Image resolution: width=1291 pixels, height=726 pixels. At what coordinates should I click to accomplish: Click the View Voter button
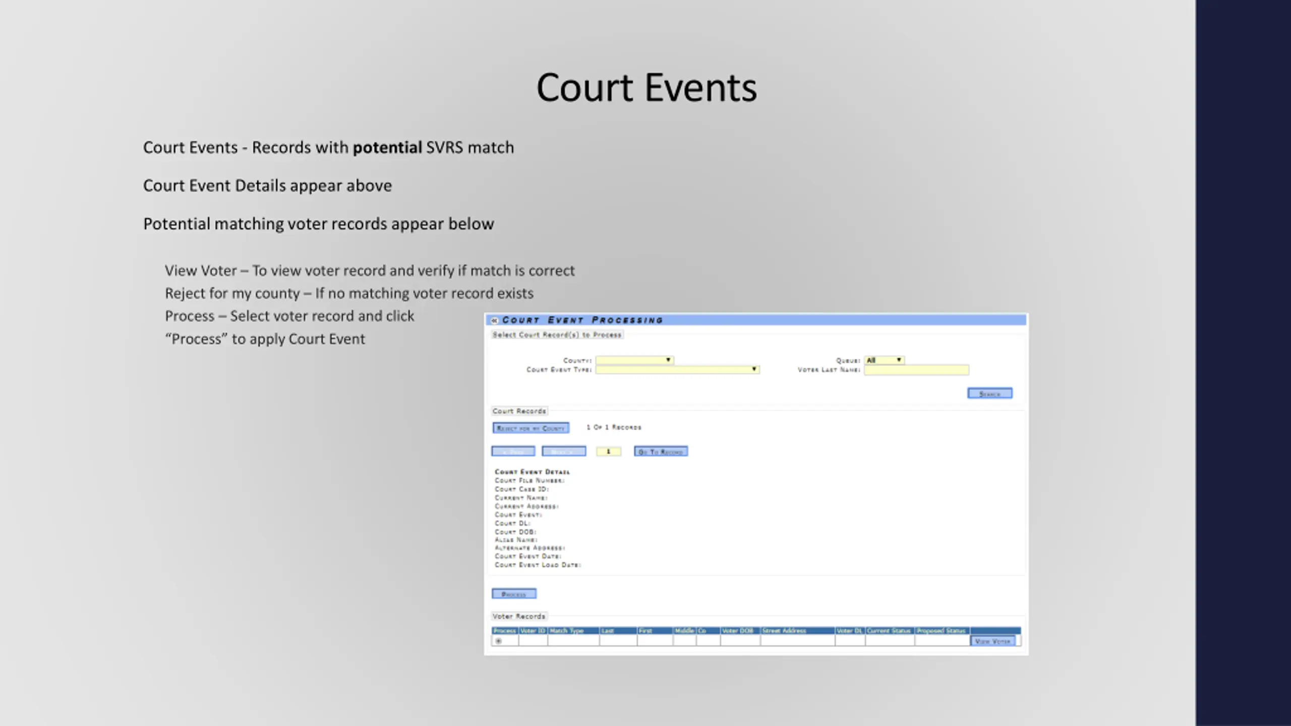[x=992, y=641]
